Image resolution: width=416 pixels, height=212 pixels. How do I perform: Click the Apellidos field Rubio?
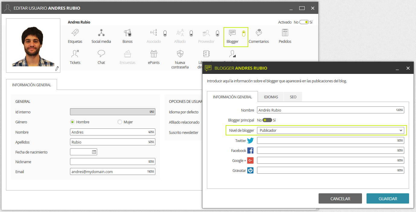click(113, 142)
